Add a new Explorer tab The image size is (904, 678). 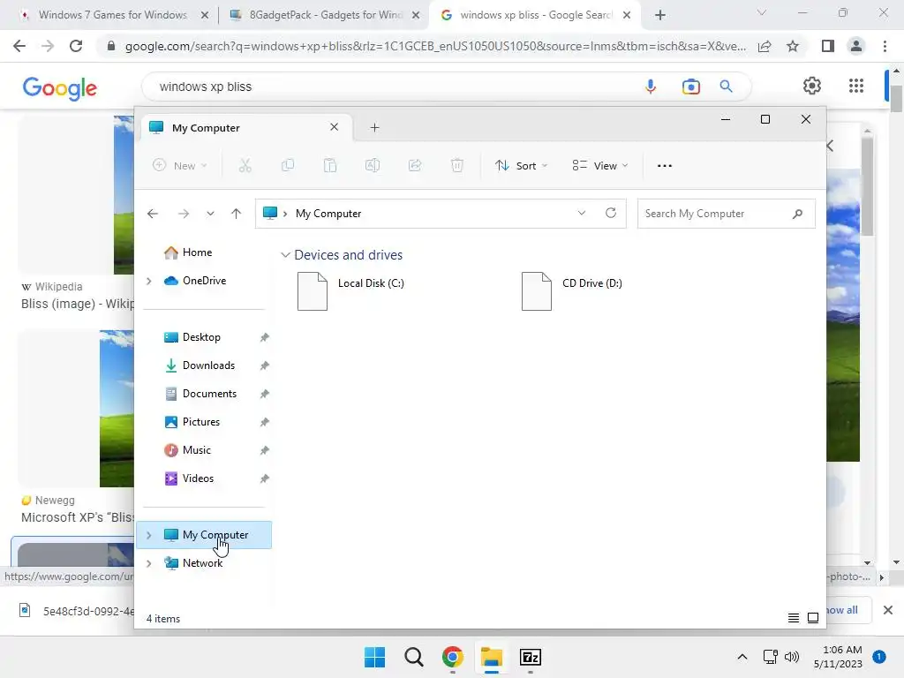click(x=374, y=127)
